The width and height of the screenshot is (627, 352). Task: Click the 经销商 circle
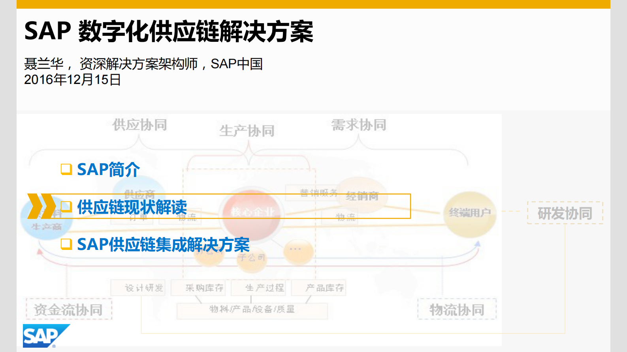[x=362, y=196]
